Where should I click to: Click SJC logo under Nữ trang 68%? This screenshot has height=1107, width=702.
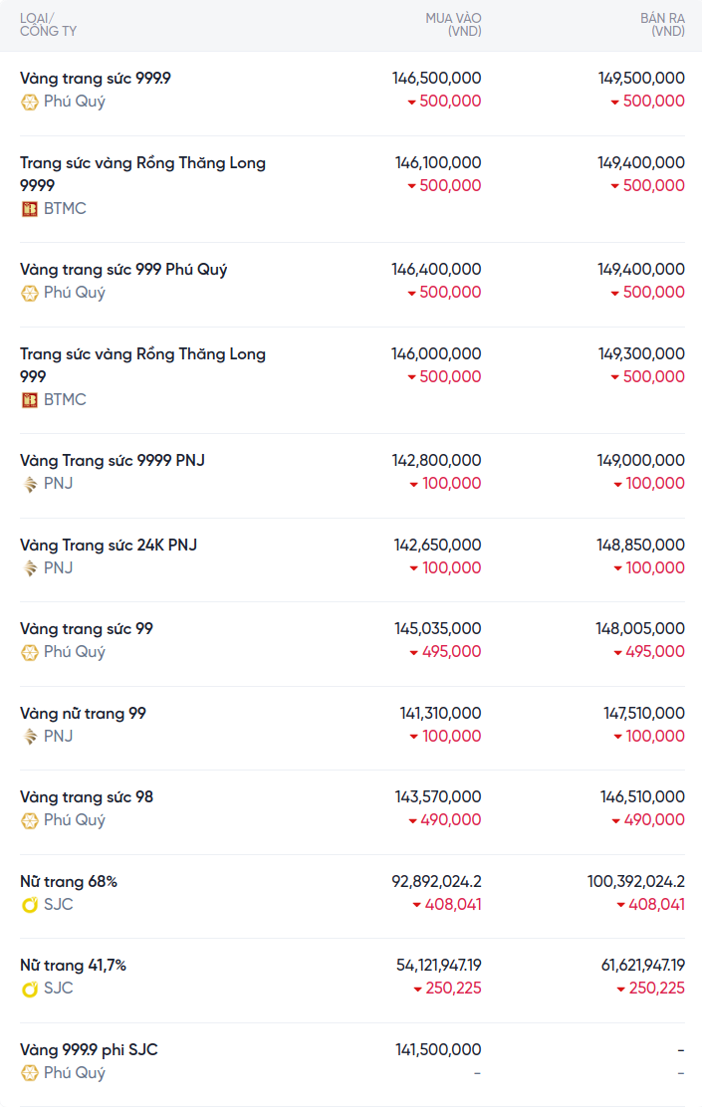point(30,905)
